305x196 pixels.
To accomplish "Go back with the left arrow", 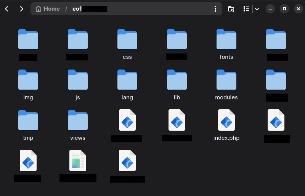I will (x=6, y=9).
